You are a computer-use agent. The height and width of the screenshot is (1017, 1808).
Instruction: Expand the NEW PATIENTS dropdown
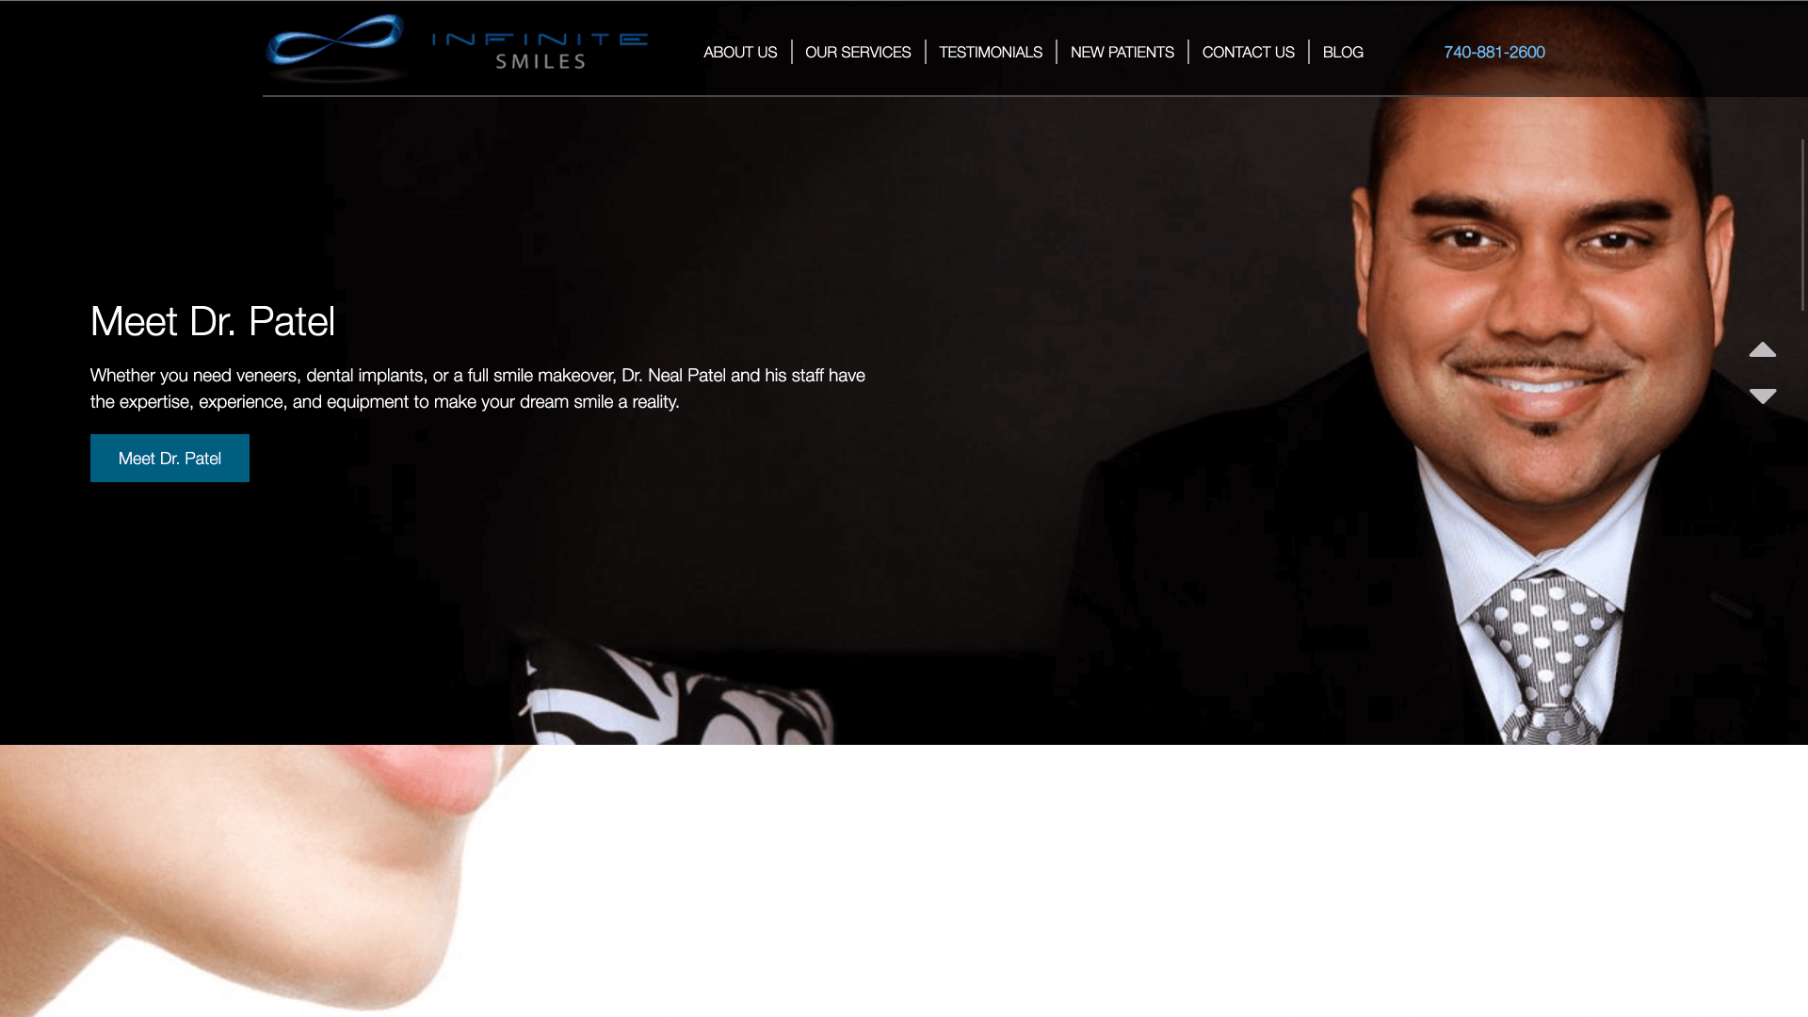point(1122,51)
